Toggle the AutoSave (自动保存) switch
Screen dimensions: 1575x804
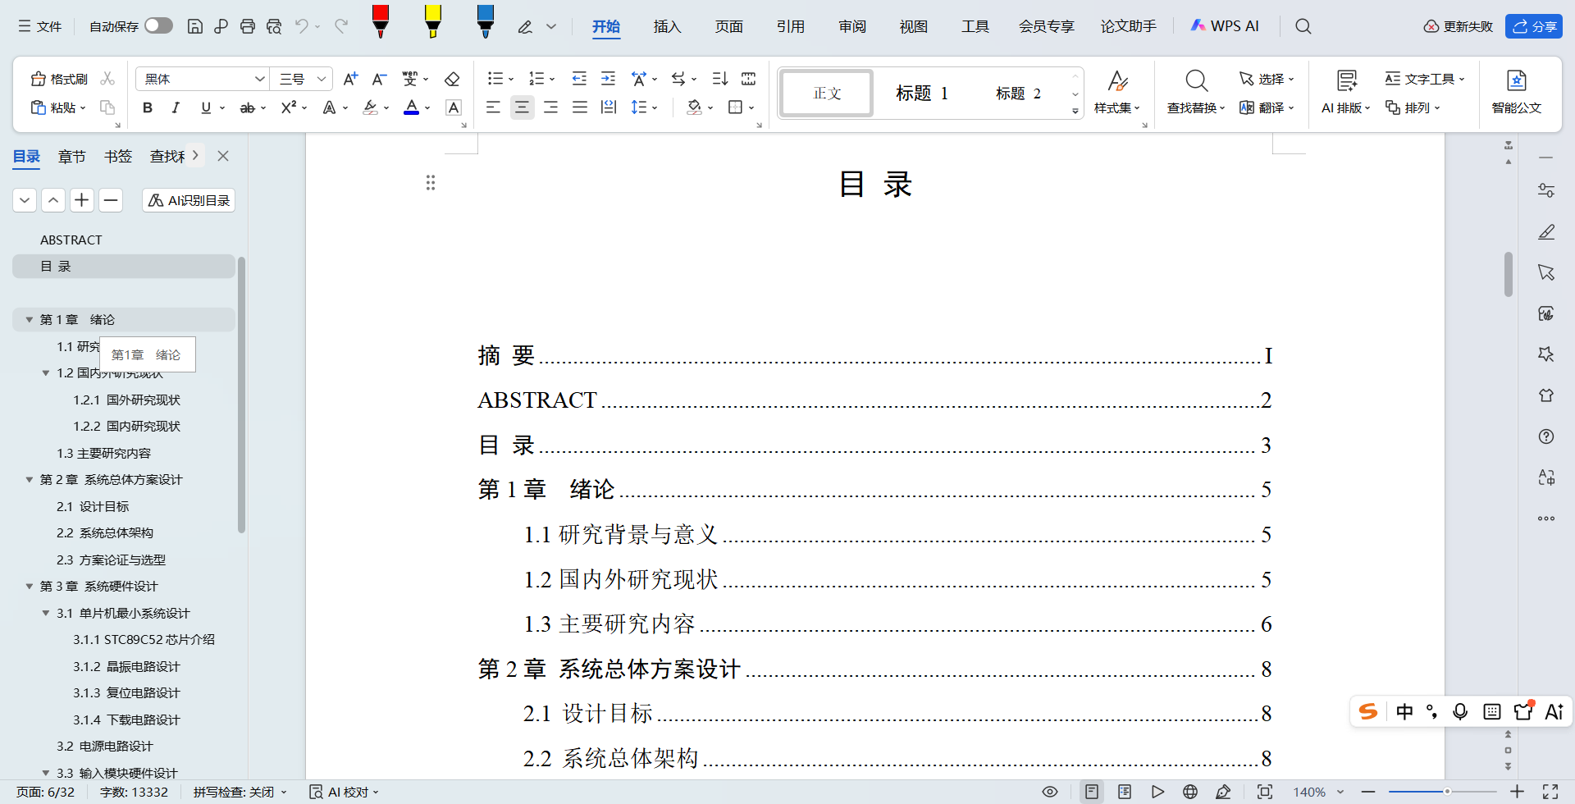click(158, 25)
